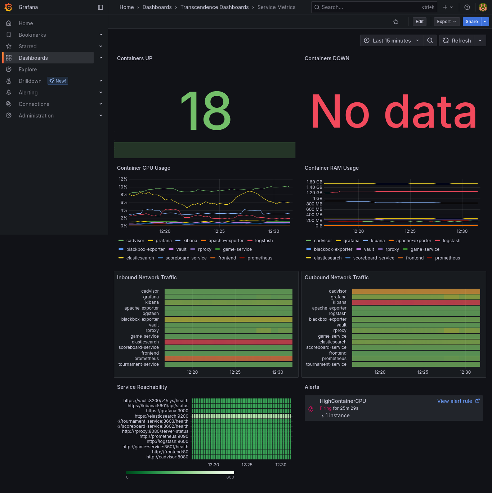
Task: Click the firing alert flame icon
Action: [311, 409]
